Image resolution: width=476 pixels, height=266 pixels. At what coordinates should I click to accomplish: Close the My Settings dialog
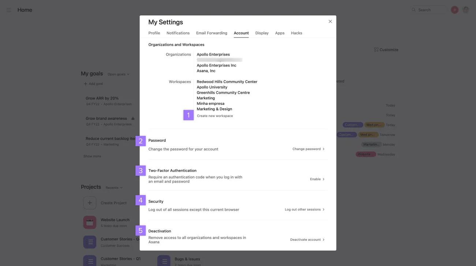(x=330, y=22)
